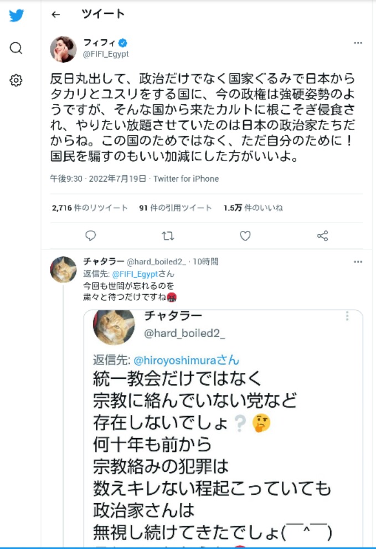
Task: Open FIFI's profile picture
Action: (x=63, y=49)
